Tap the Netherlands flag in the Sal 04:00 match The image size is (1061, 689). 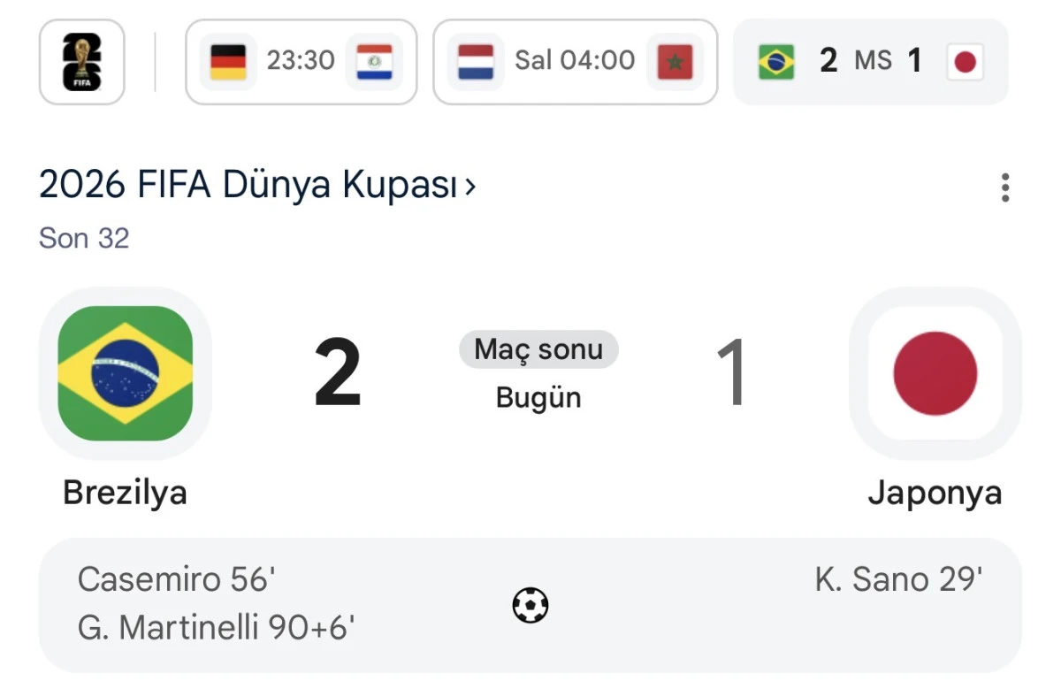click(x=476, y=62)
